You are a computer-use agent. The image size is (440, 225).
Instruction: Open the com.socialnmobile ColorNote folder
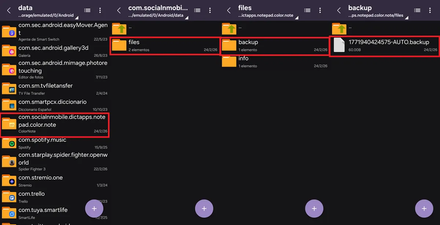point(55,125)
